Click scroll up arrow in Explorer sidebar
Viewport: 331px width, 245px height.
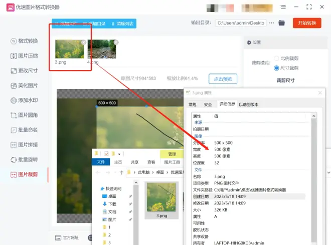pos(136,182)
